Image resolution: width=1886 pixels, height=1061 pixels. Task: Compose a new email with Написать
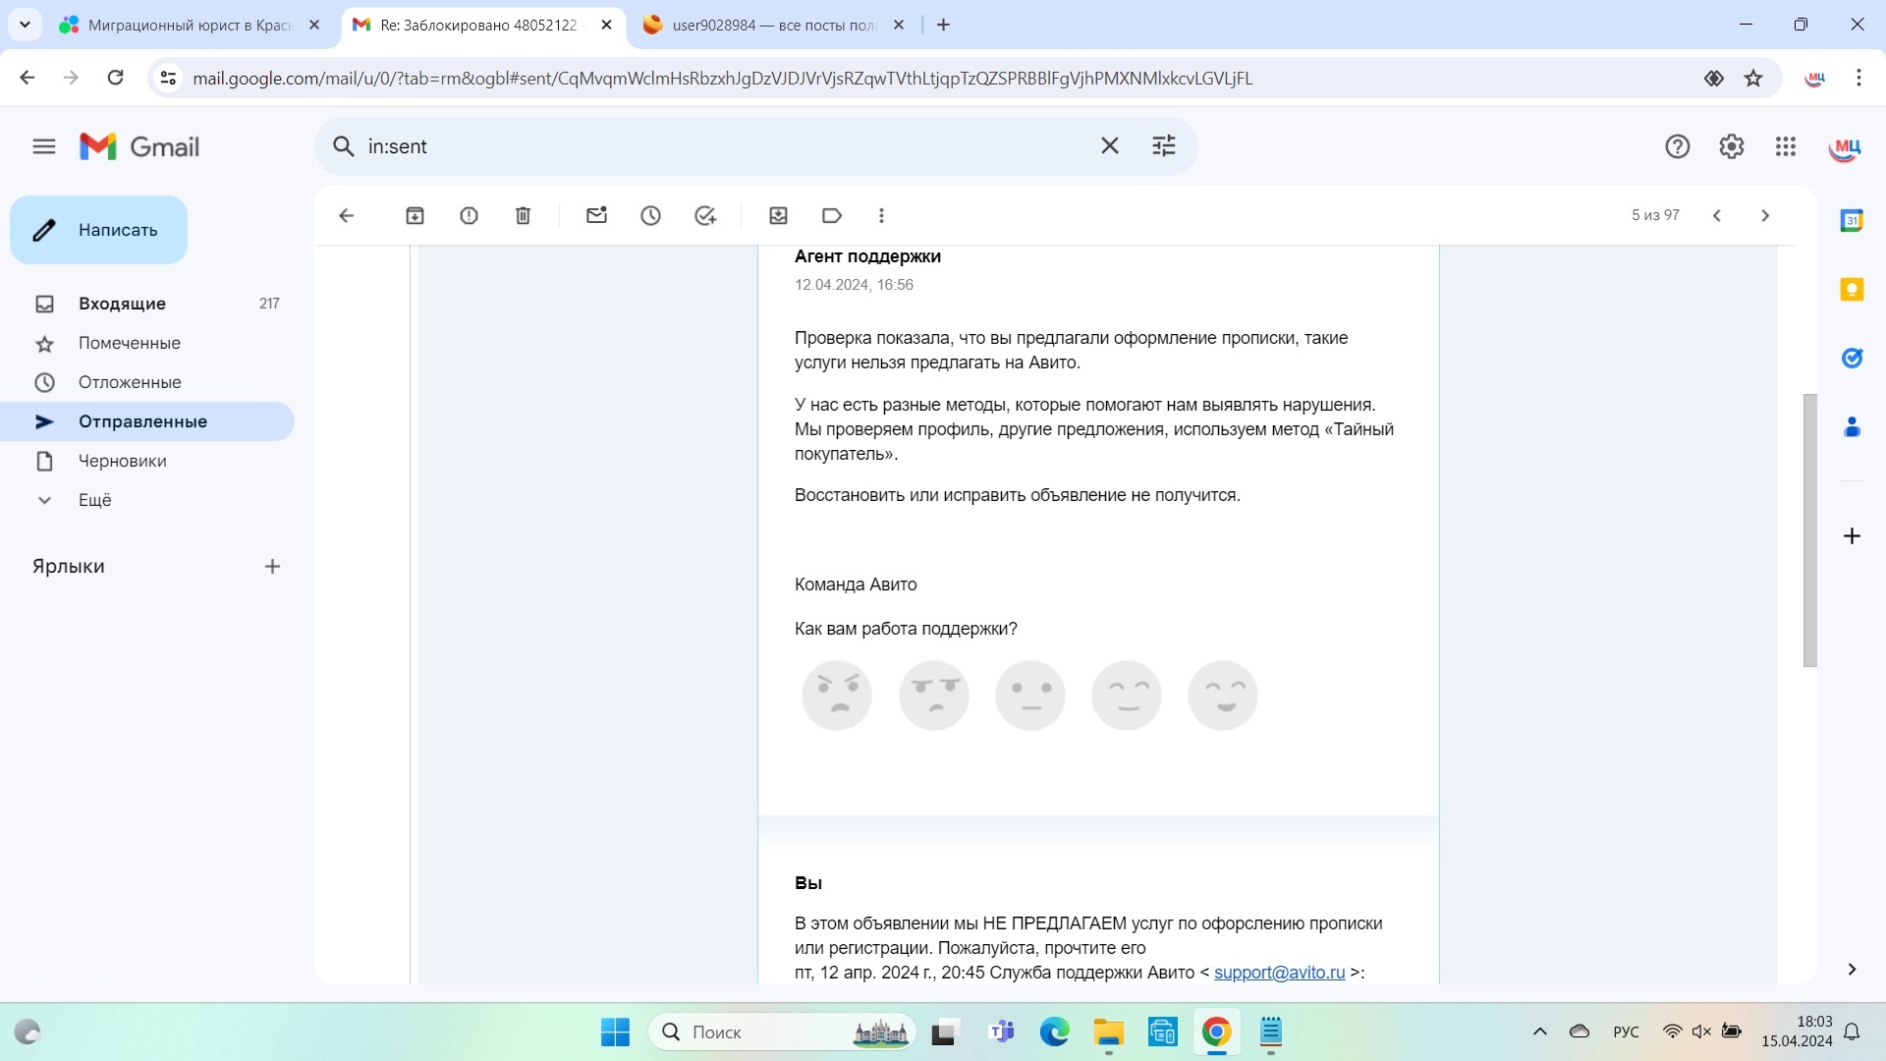(x=98, y=230)
